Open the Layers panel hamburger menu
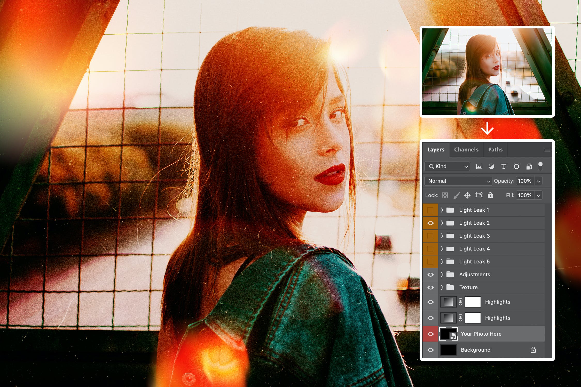581x387 pixels. pos(547,150)
